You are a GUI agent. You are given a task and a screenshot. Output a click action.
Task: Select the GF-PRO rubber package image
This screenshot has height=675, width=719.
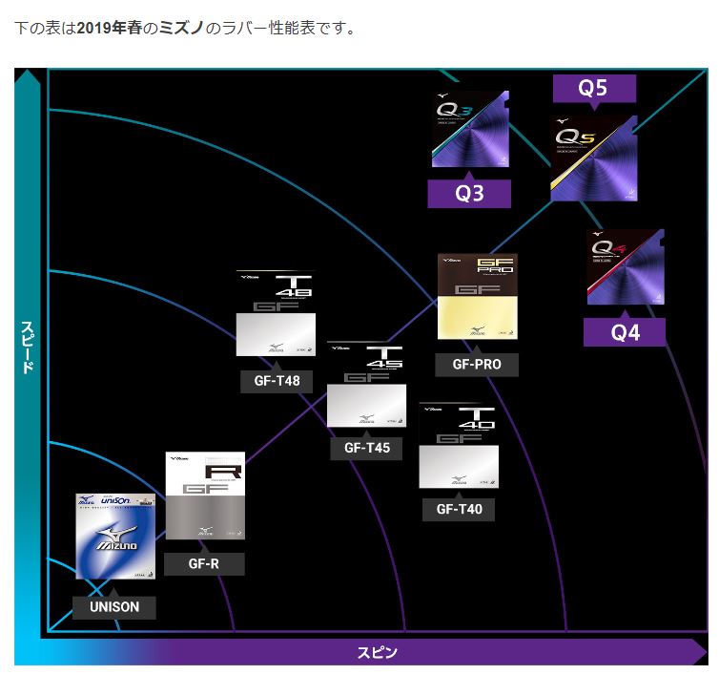coord(478,297)
